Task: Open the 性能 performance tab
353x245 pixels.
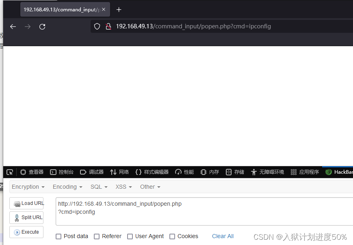Action: [184, 172]
